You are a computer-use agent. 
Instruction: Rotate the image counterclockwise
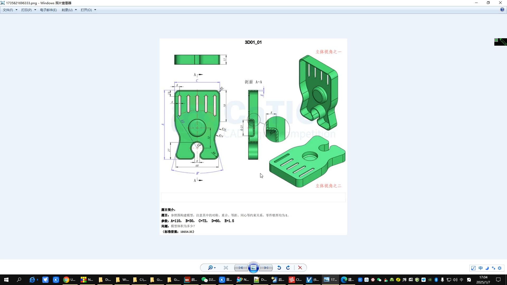pyautogui.click(x=279, y=268)
